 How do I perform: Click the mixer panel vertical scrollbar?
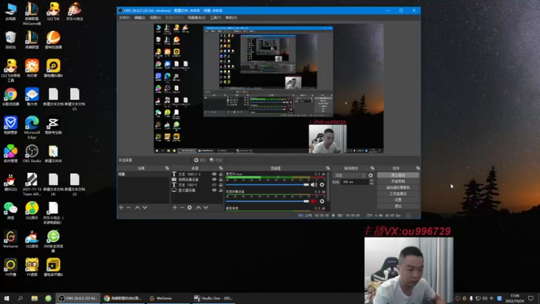tap(329, 186)
